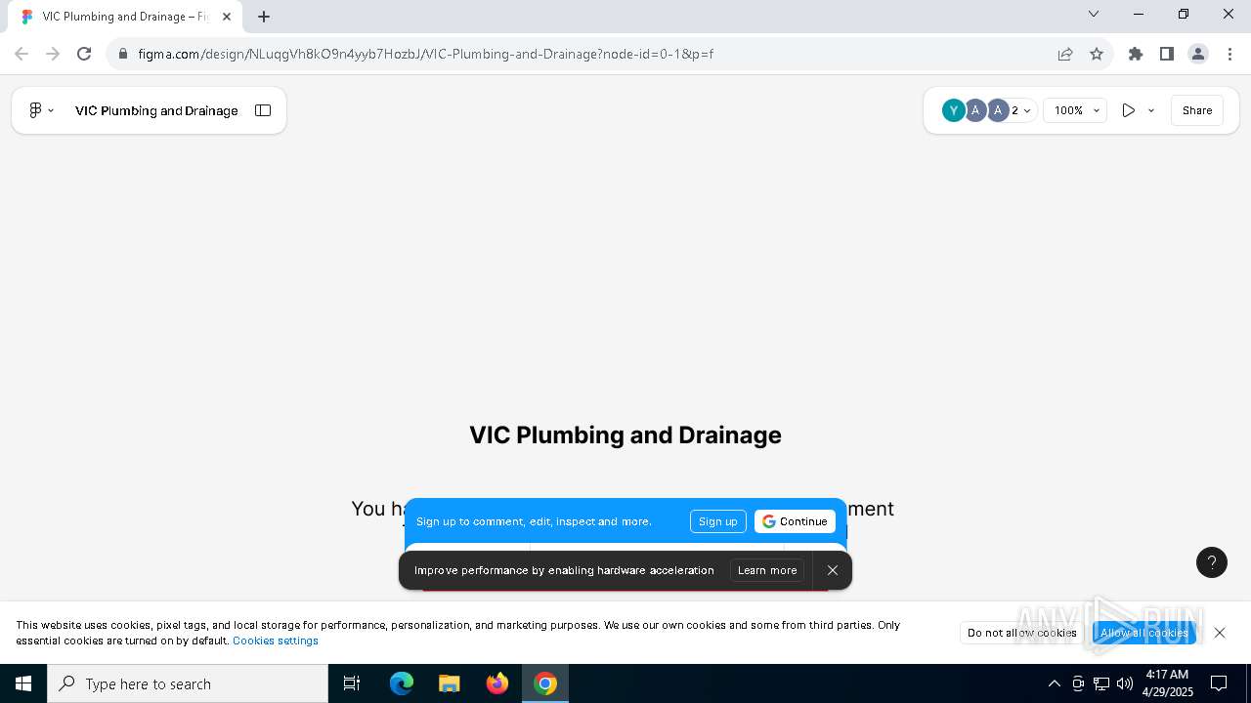Expand the Figma main menu chevron
Viewport: 1251px width, 703px height.
[51, 110]
